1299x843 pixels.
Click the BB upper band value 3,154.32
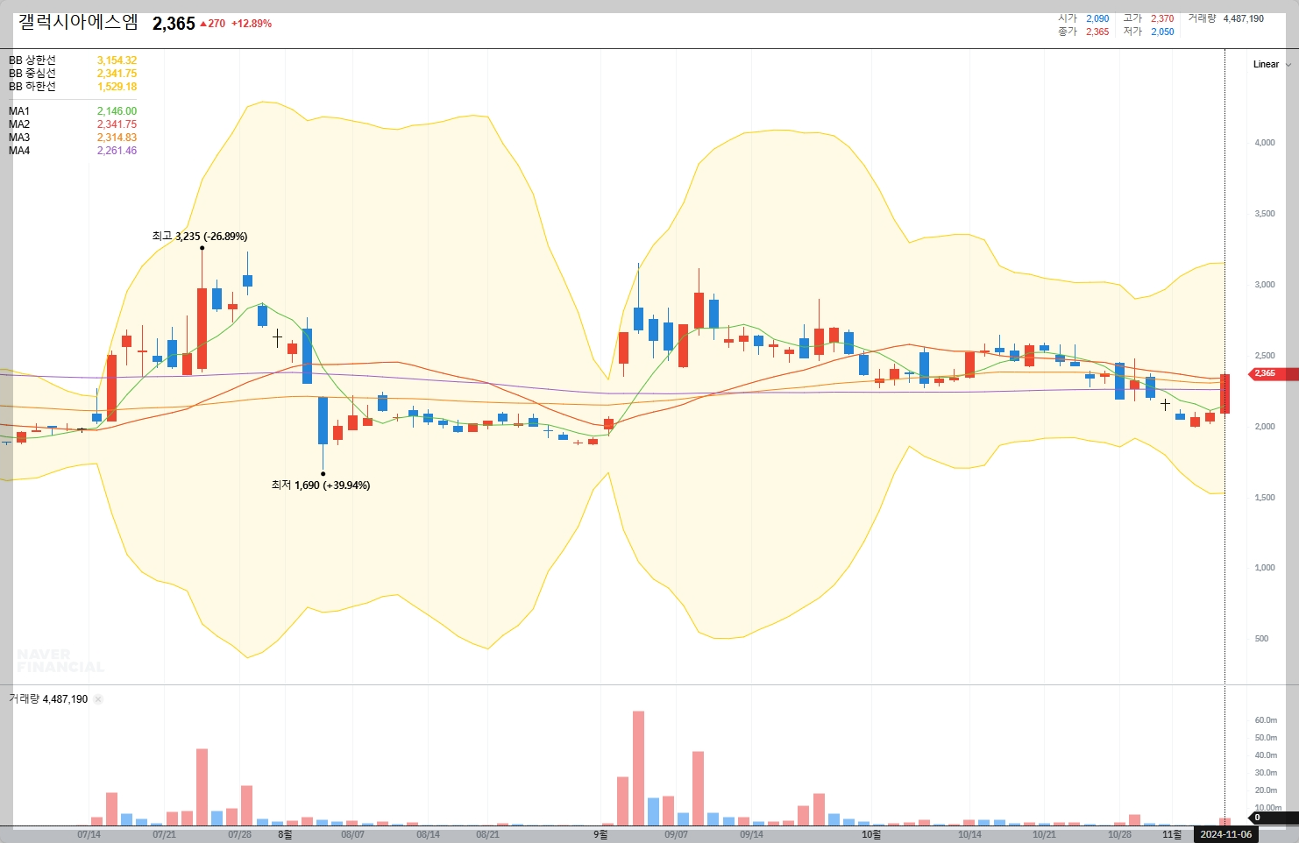(x=117, y=60)
